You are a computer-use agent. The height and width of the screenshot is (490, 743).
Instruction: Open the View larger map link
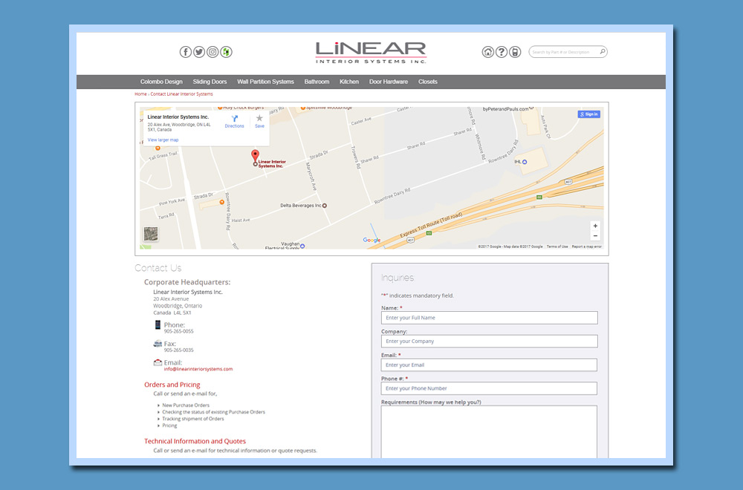point(163,140)
